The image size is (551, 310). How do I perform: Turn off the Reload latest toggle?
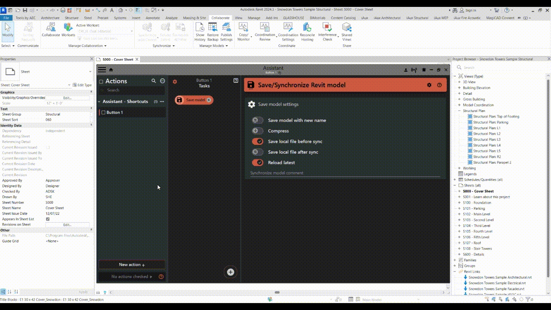click(x=257, y=162)
